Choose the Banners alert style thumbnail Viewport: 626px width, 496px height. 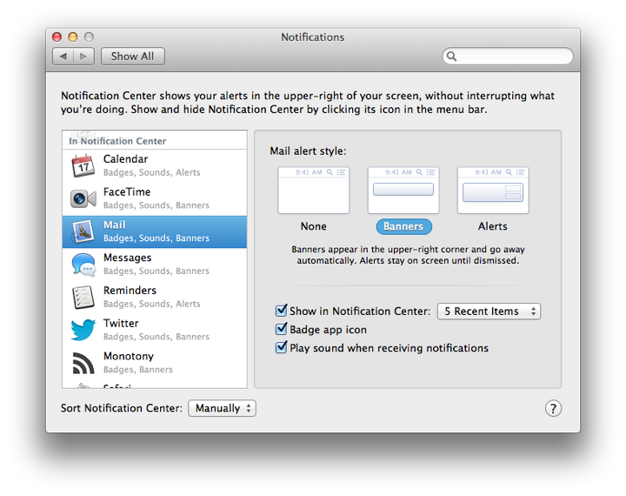click(x=403, y=190)
